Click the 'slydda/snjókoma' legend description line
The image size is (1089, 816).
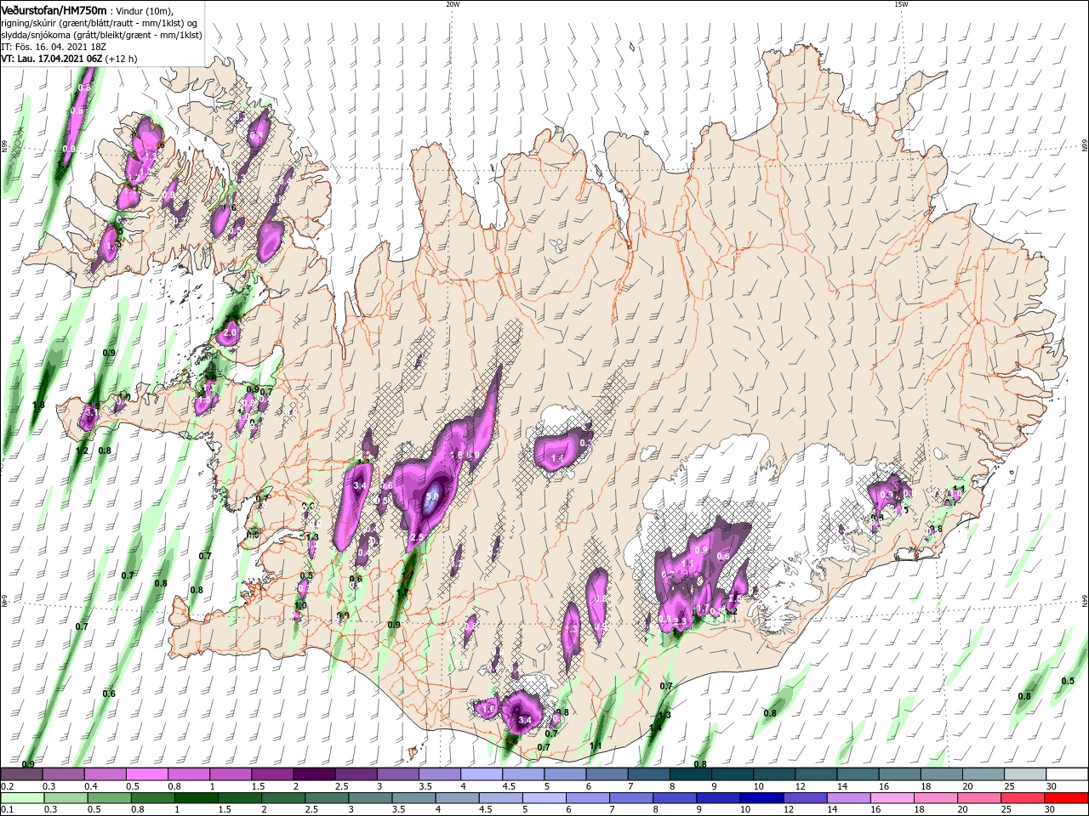click(100, 35)
